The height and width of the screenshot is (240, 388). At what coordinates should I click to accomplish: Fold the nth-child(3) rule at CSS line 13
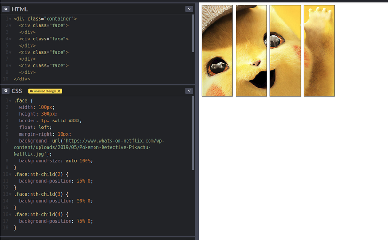10,194
